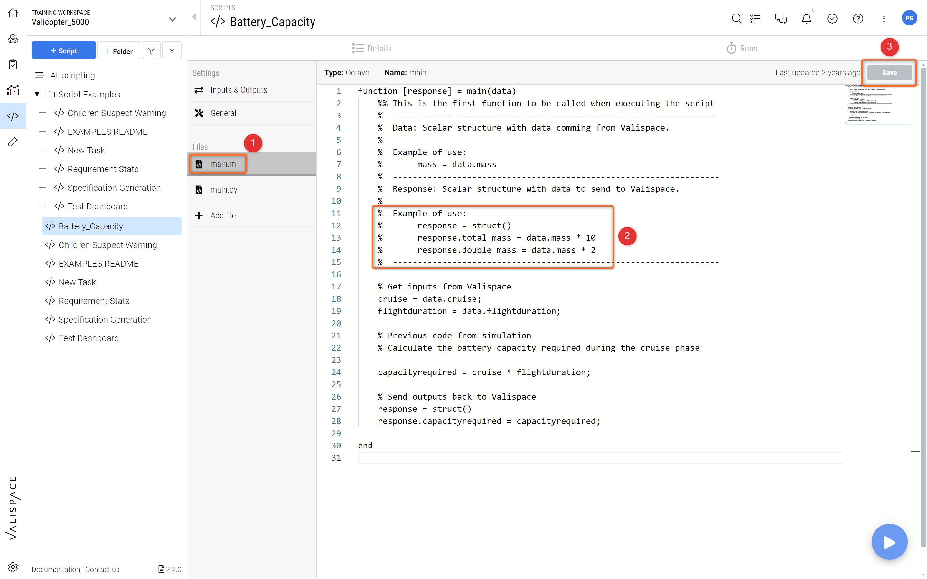Open Requirement Stats inside Script Examples folder
Image resolution: width=927 pixels, height=579 pixels.
[x=103, y=169]
